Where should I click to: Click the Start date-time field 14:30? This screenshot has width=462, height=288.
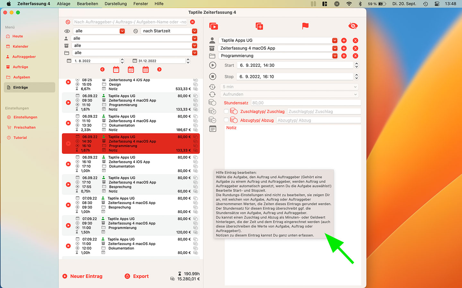tap(295, 65)
